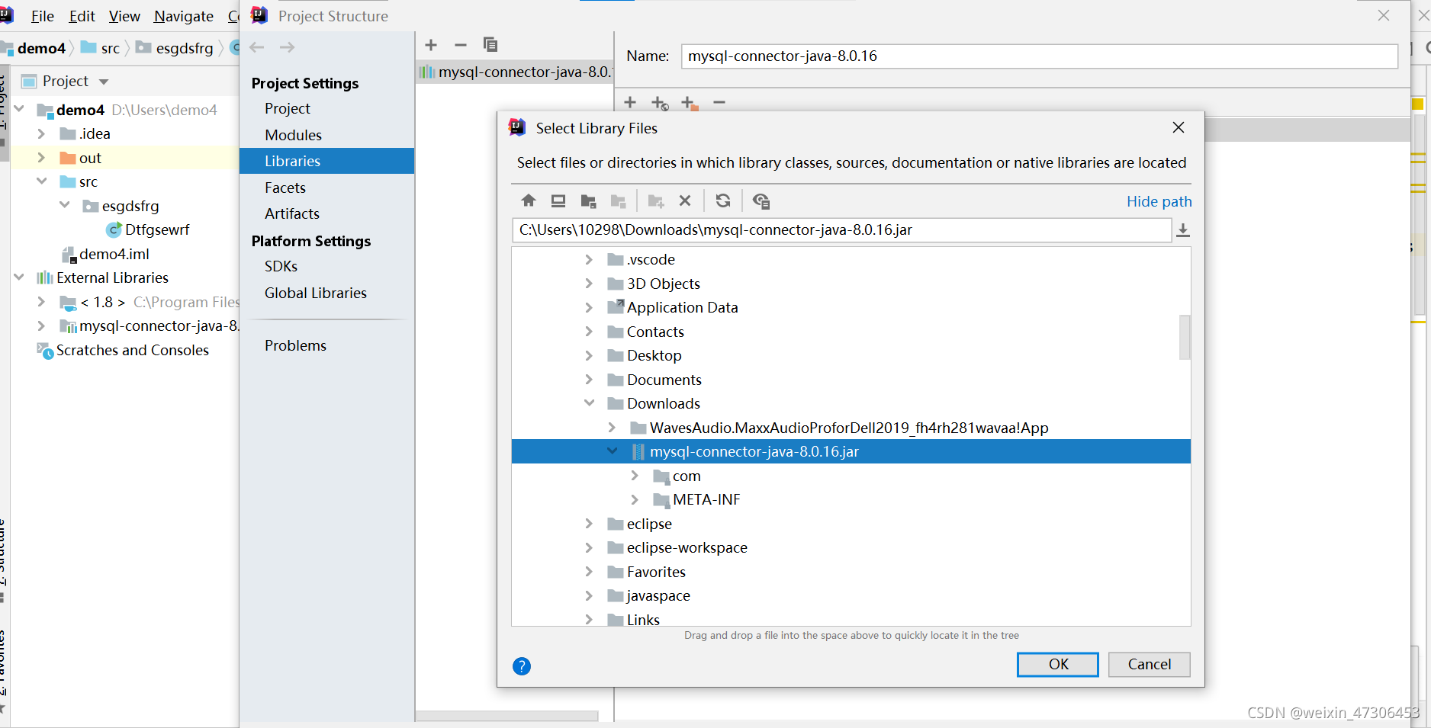
Task: Click the module directory toolbar icon
Action: 618,200
